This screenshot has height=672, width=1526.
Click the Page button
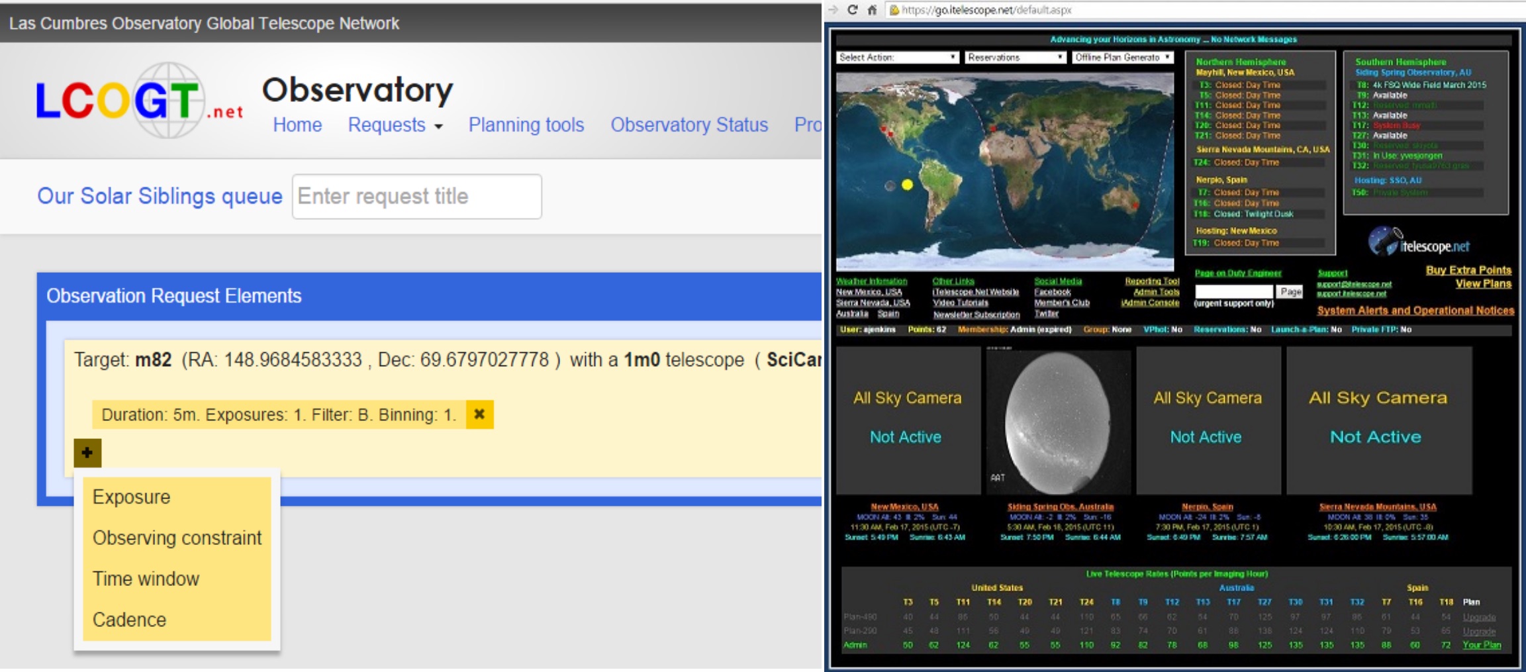[x=1290, y=291]
